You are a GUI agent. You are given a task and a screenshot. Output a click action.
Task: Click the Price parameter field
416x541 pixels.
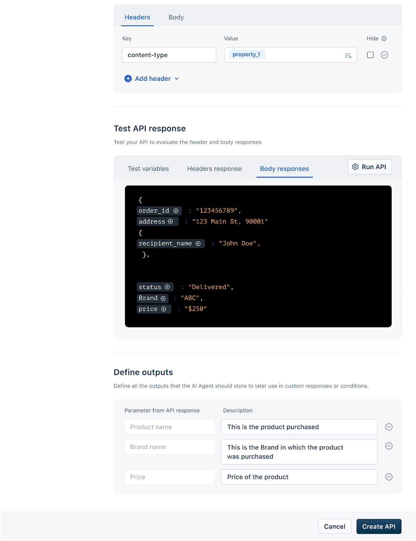point(169,477)
